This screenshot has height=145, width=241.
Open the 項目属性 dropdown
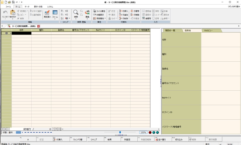105,18
